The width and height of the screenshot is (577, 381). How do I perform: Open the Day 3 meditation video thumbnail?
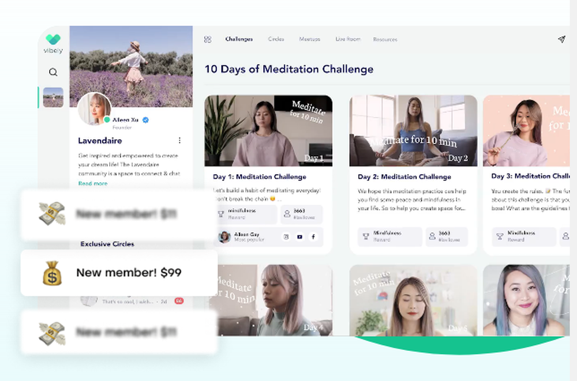[526, 131]
